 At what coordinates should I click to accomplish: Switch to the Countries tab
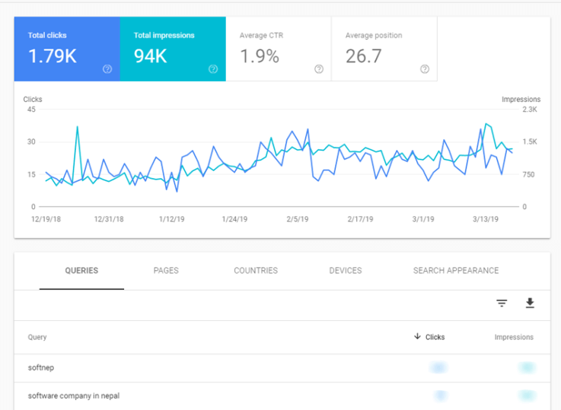(256, 271)
